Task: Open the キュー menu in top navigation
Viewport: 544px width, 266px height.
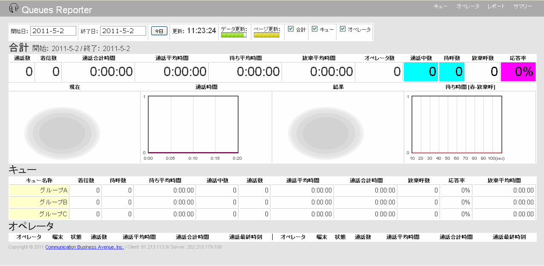Action: point(440,6)
